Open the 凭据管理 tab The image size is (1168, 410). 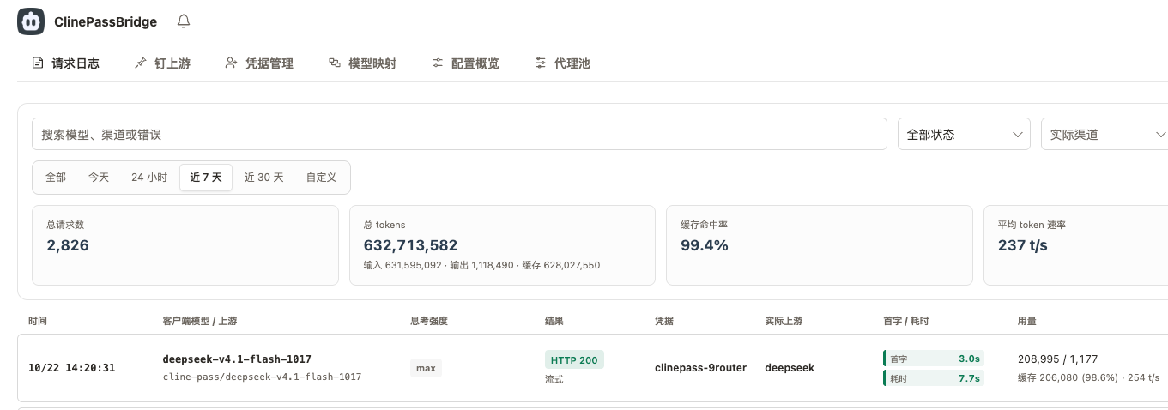pos(259,63)
